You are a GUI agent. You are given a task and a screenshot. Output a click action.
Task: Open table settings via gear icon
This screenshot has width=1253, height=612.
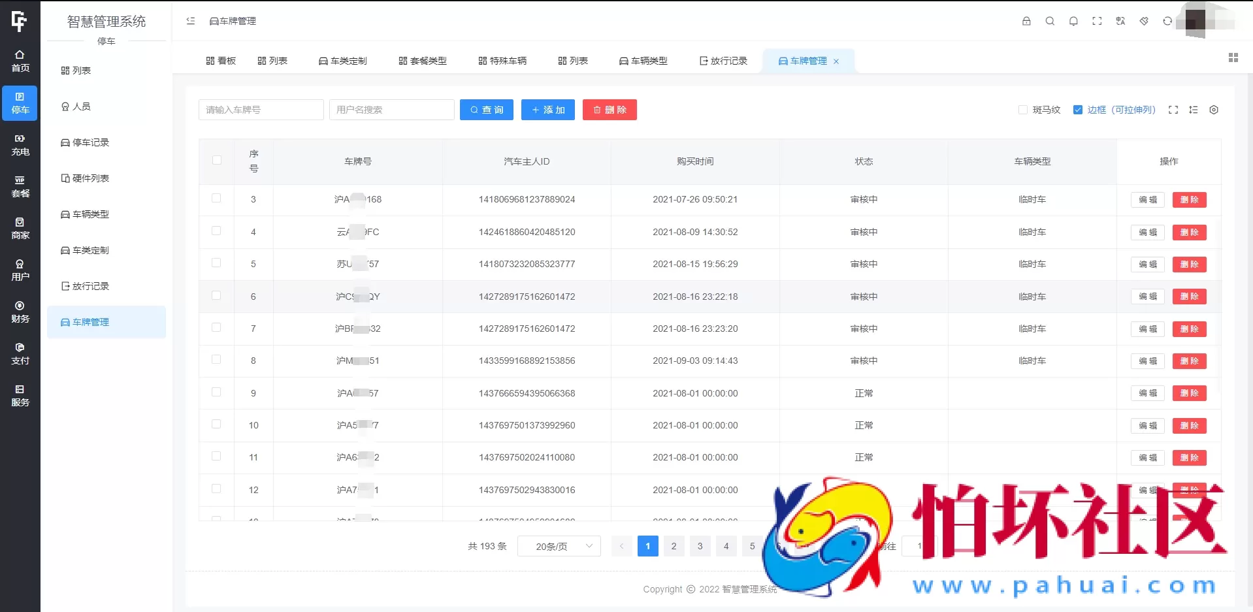tap(1214, 110)
